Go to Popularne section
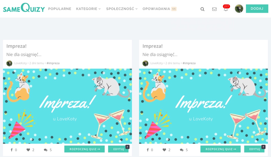 (60, 9)
